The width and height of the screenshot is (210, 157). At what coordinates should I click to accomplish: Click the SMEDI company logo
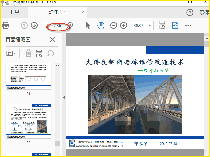coord(72,143)
